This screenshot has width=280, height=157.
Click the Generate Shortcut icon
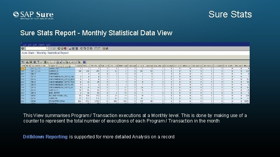click(x=99, y=48)
